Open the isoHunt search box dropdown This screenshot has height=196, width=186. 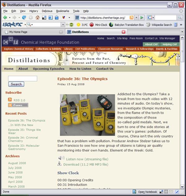pos(63,25)
